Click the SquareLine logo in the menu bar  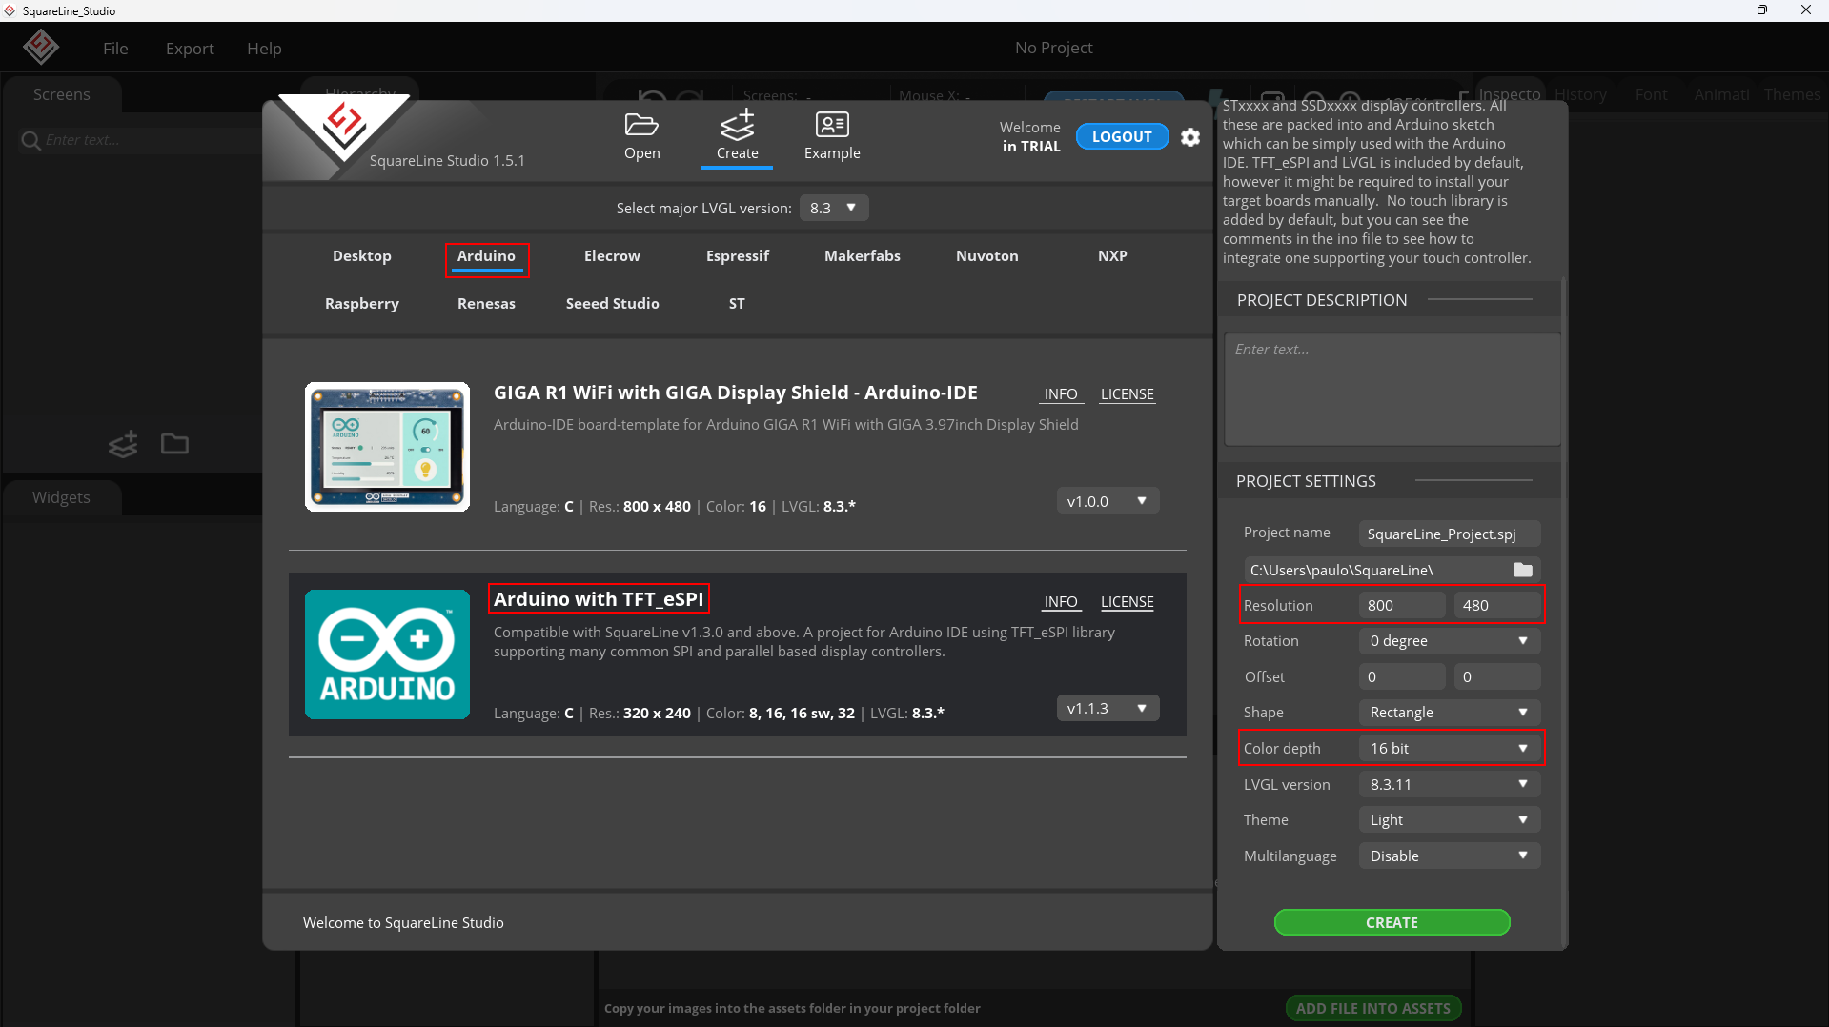tap(41, 47)
